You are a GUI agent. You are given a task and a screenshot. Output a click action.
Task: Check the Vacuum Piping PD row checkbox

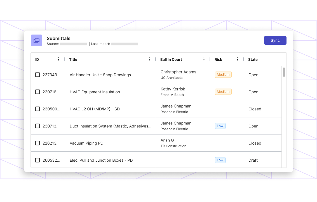point(37,143)
